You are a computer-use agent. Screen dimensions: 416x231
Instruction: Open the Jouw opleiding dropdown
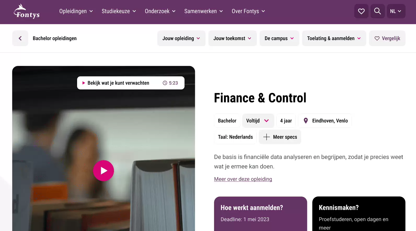click(181, 38)
